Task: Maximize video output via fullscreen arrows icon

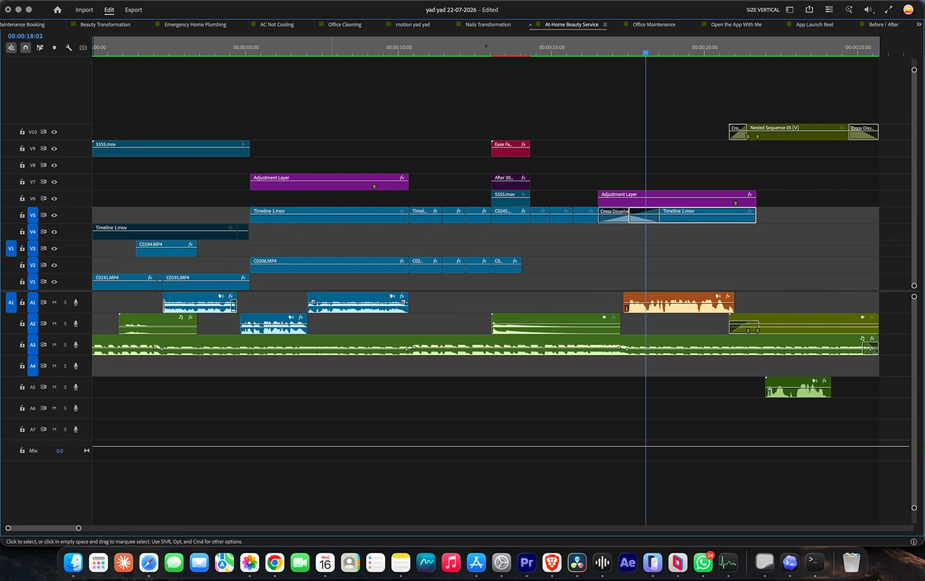Action: [x=889, y=10]
